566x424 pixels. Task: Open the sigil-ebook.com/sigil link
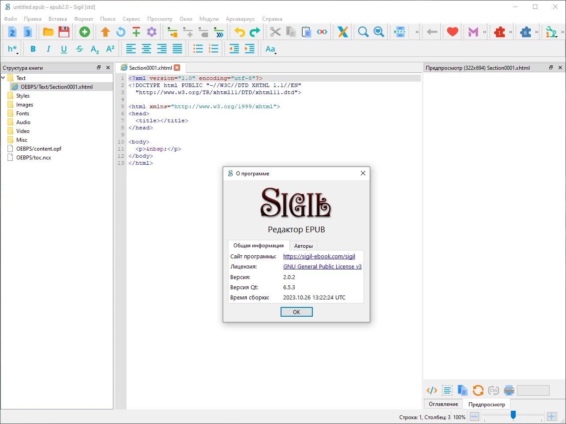pyautogui.click(x=319, y=256)
